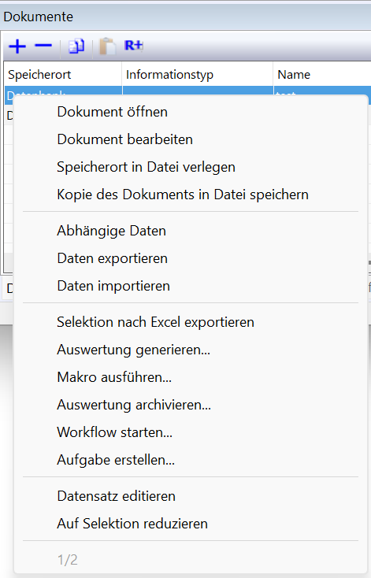The height and width of the screenshot is (578, 371).
Task: Click the blue plus add icon
Action: pyautogui.click(x=17, y=46)
